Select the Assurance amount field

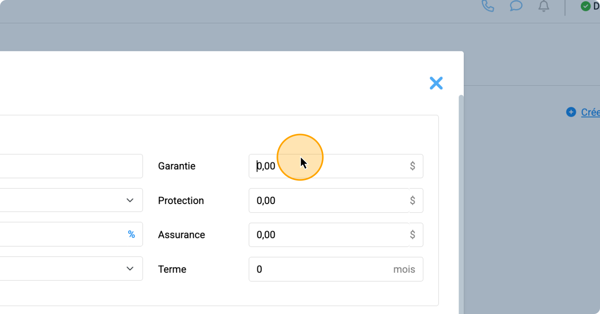329,235
